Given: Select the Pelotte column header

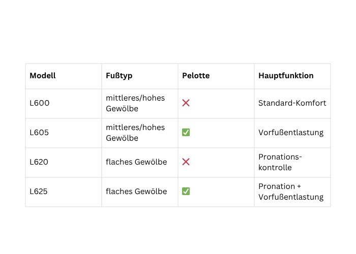Looking at the screenshot, I should [196, 76].
